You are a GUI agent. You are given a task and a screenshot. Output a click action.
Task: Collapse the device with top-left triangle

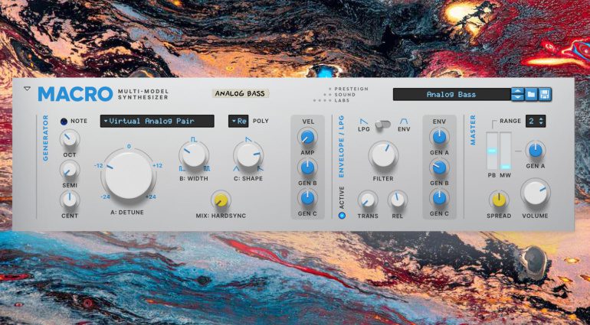pyautogui.click(x=28, y=89)
